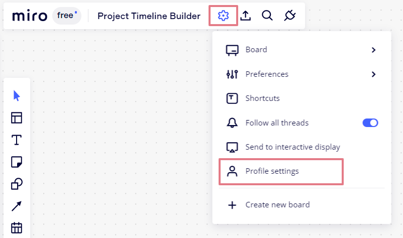
Task: Open Shortcuts menu entry
Action: point(262,98)
